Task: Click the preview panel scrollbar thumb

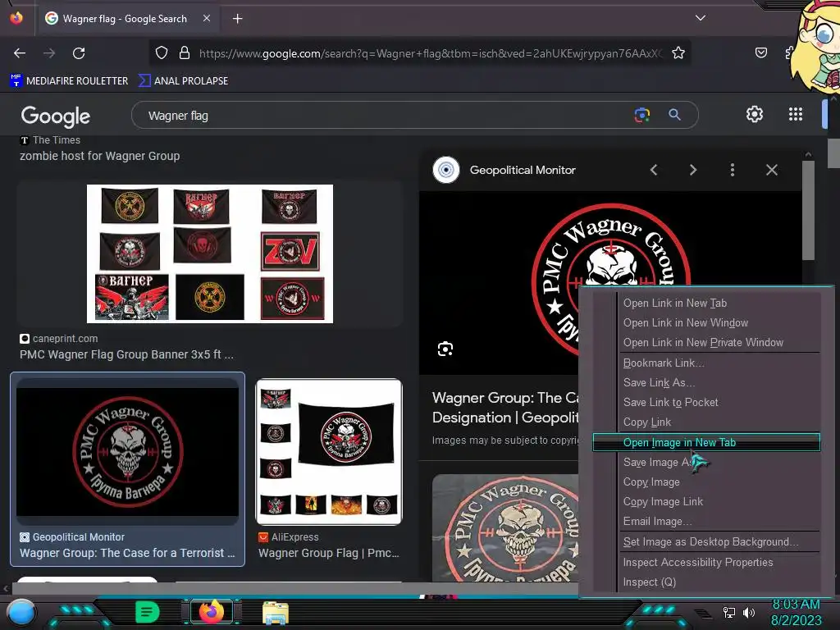Action: pos(808,211)
